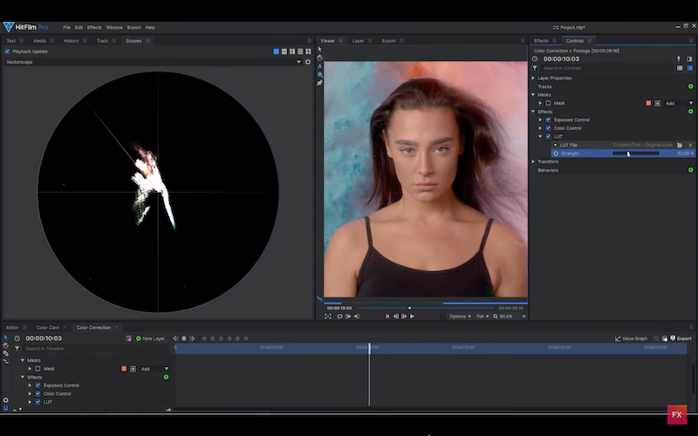Toggle LUT checkbox in timeline
Image resolution: width=698 pixels, height=436 pixels.
tap(38, 402)
